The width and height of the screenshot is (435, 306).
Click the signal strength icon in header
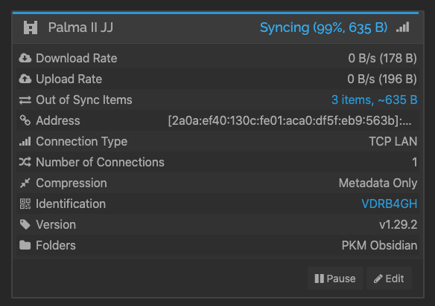point(402,27)
